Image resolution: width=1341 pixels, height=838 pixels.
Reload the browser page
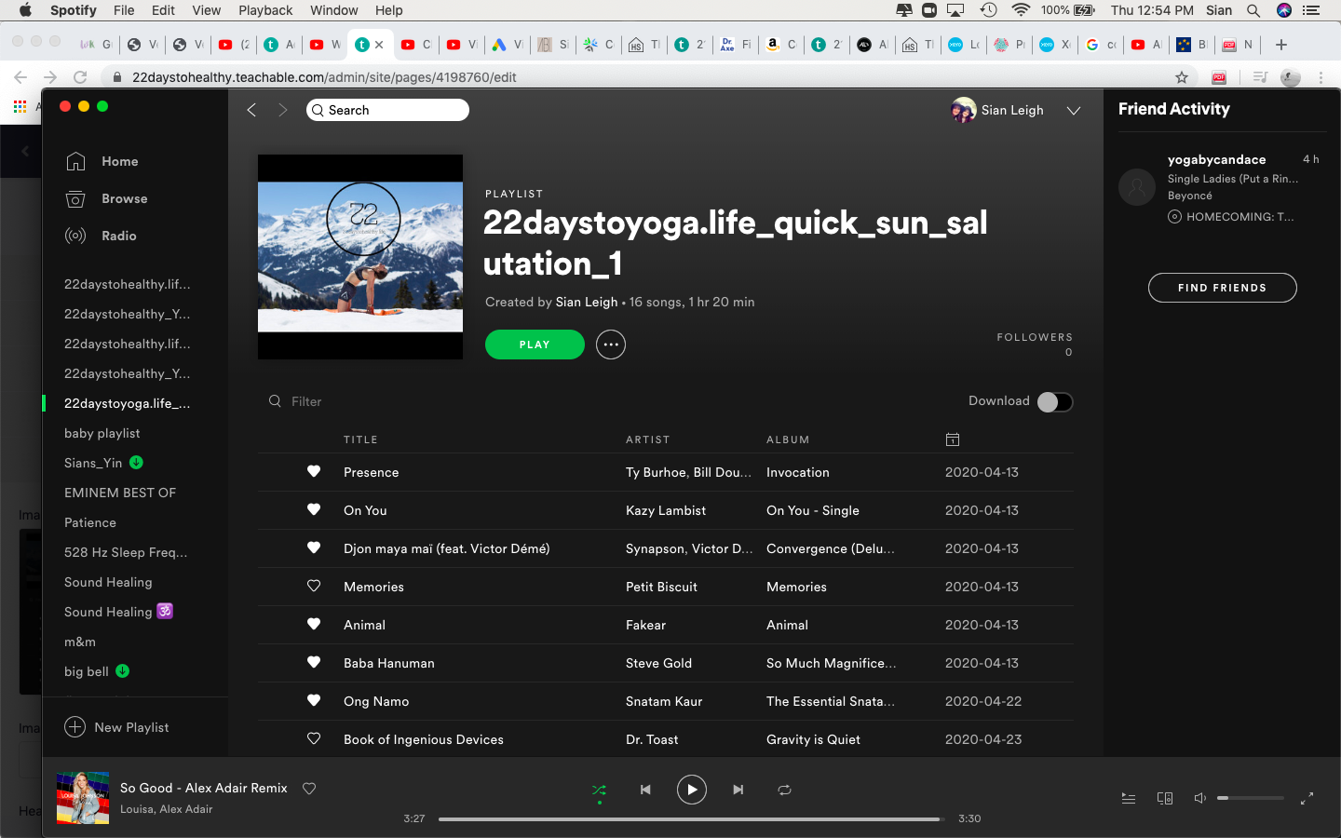80,77
